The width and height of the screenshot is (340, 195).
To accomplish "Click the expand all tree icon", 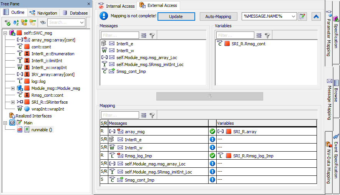I will tap(24, 22).
